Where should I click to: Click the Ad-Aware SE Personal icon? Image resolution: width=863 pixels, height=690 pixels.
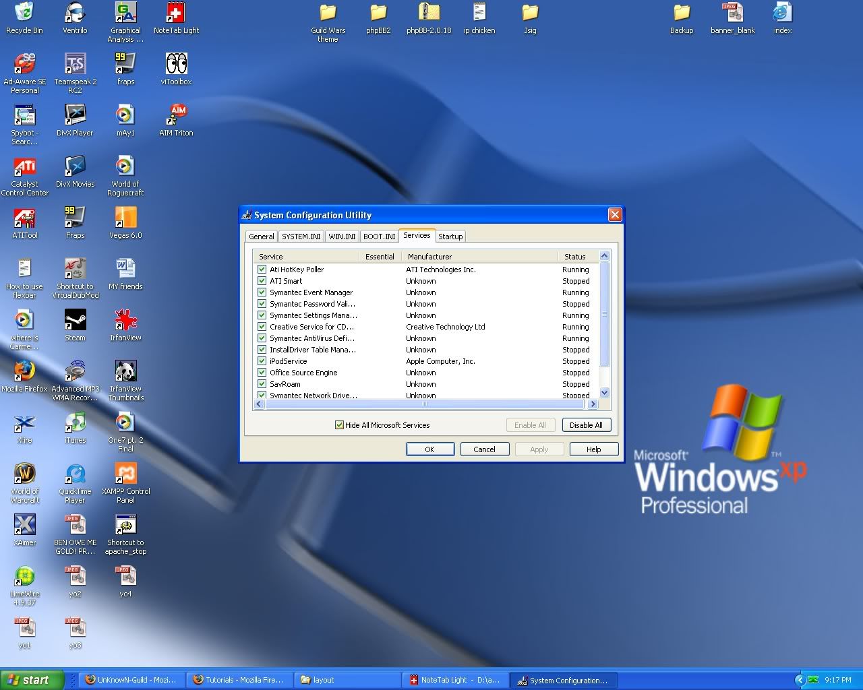[x=25, y=73]
